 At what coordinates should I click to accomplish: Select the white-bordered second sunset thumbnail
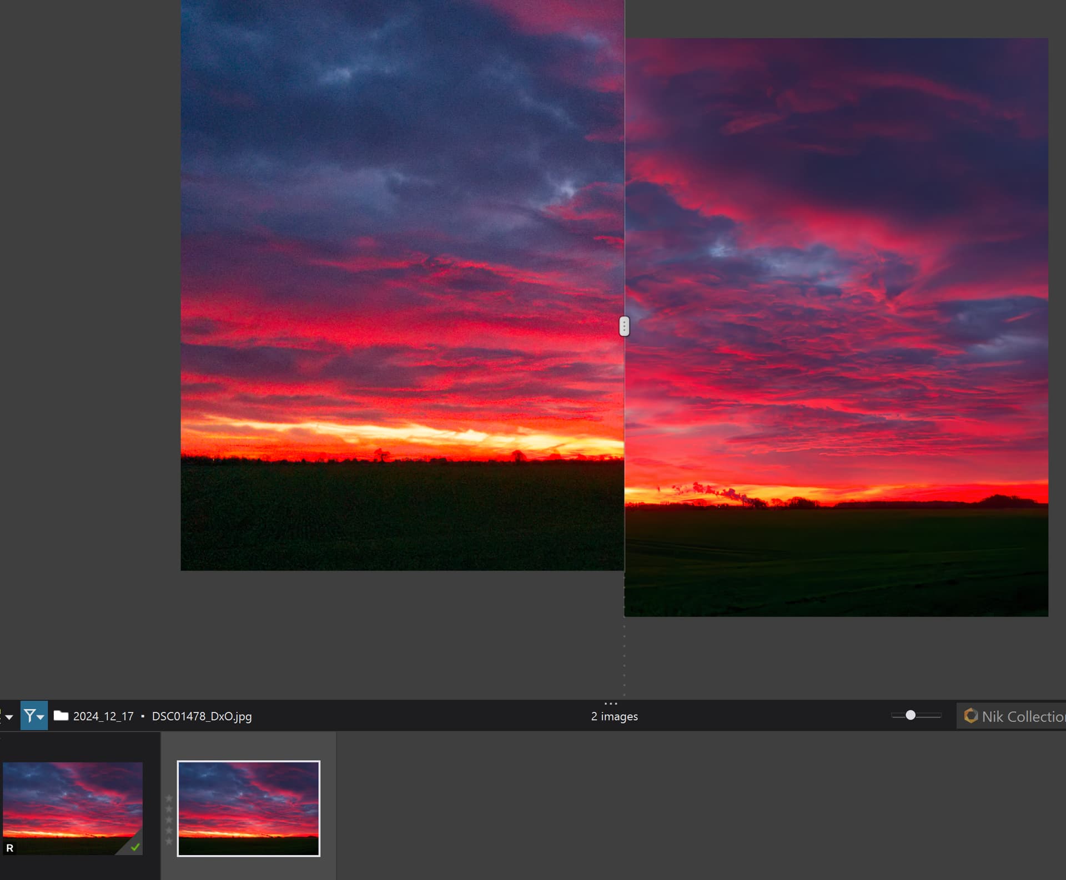pos(248,808)
